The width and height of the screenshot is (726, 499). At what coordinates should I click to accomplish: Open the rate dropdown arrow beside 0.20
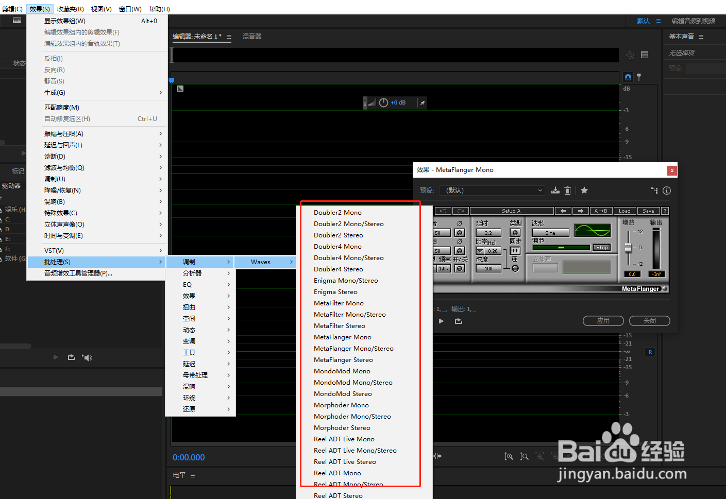(480, 251)
